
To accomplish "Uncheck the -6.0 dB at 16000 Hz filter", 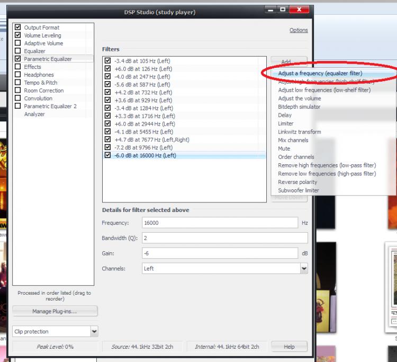I will [x=107, y=155].
